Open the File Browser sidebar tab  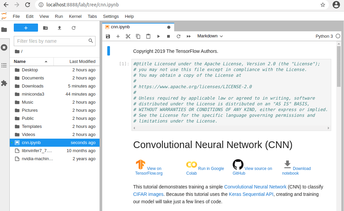[4, 30]
